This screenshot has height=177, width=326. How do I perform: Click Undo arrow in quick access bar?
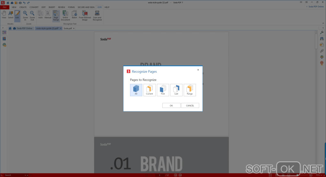24,3
